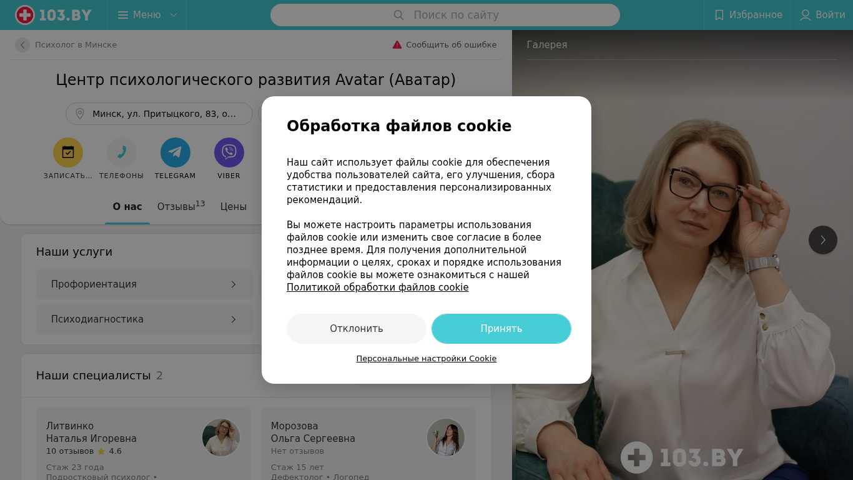
Task: Expand the Профориентация service
Action: [x=145, y=284]
